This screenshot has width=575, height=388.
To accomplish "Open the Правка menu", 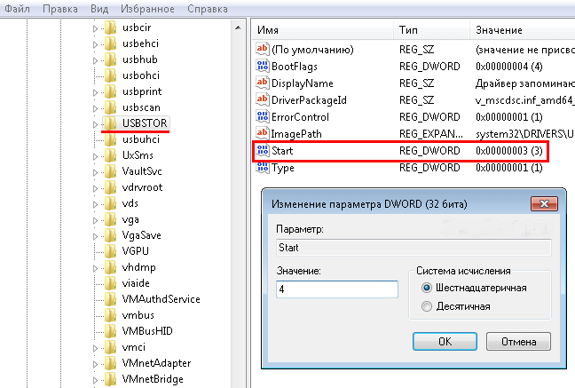I will (59, 9).
